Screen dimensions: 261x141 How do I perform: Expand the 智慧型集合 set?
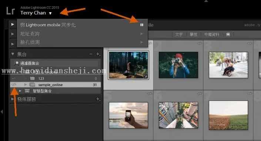point(20,91)
